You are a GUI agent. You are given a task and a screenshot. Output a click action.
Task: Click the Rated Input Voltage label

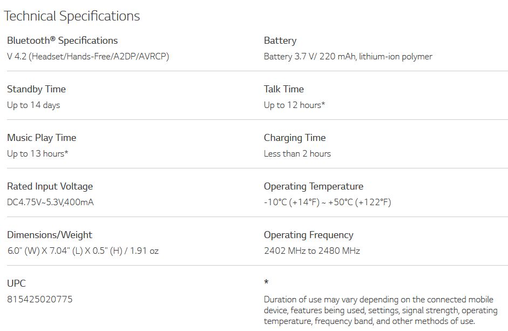[50, 186]
